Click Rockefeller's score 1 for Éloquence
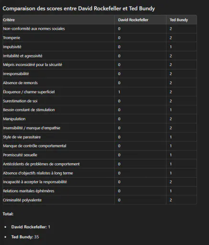The height and width of the screenshot is (245, 209). (119, 92)
